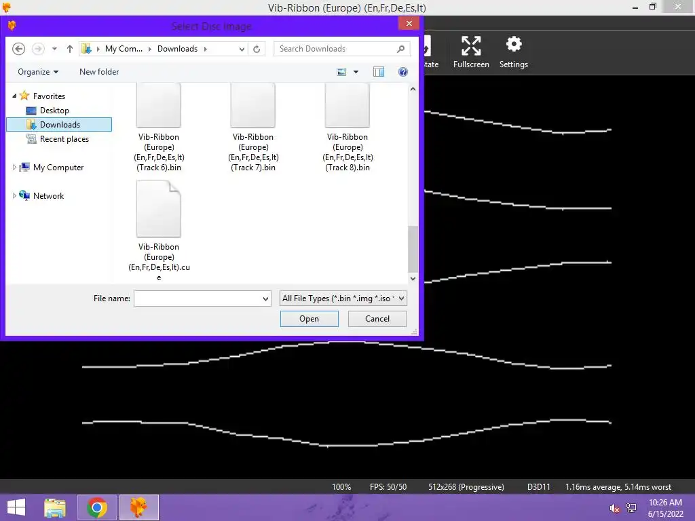Select the Vib-Ribbon Track 6 bin file icon
Screen dimensions: 695x521
tap(159, 105)
